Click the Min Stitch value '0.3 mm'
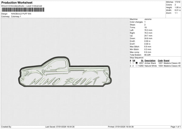 (x=148, y=49)
